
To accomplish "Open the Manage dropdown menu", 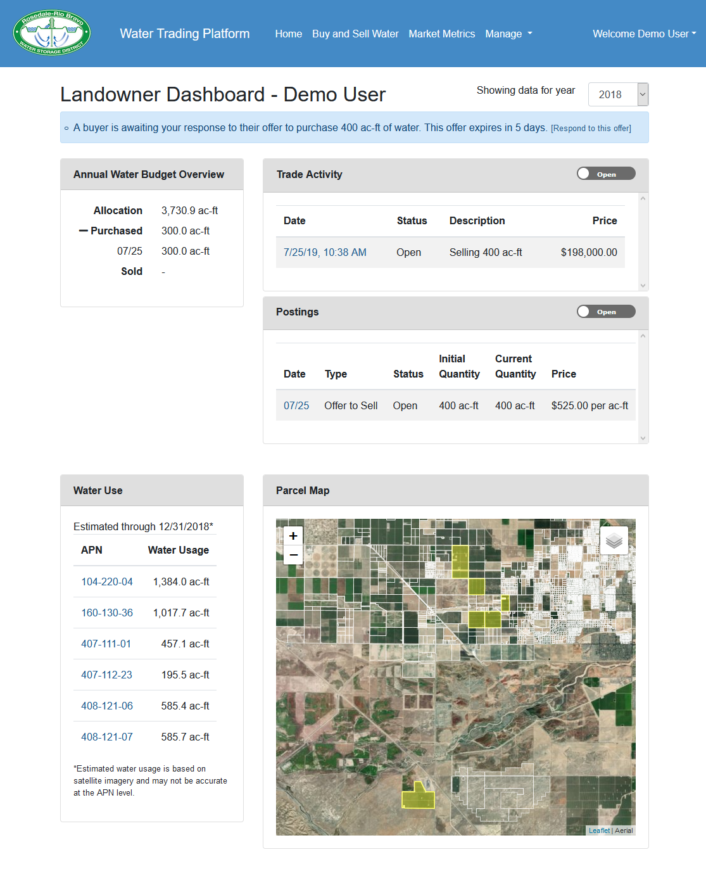I will [x=508, y=34].
